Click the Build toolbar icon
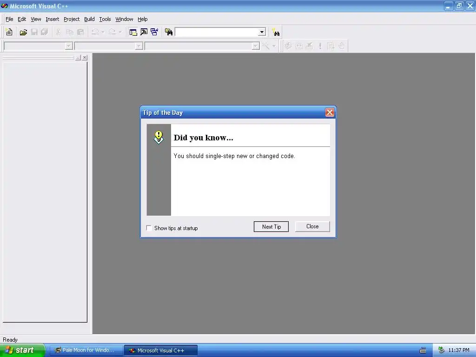The height and width of the screenshot is (357, 476). (x=299, y=46)
